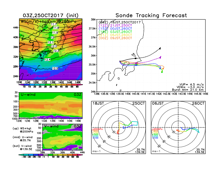Click "ms-1" unit in 06JST hodograph

(156, 151)
